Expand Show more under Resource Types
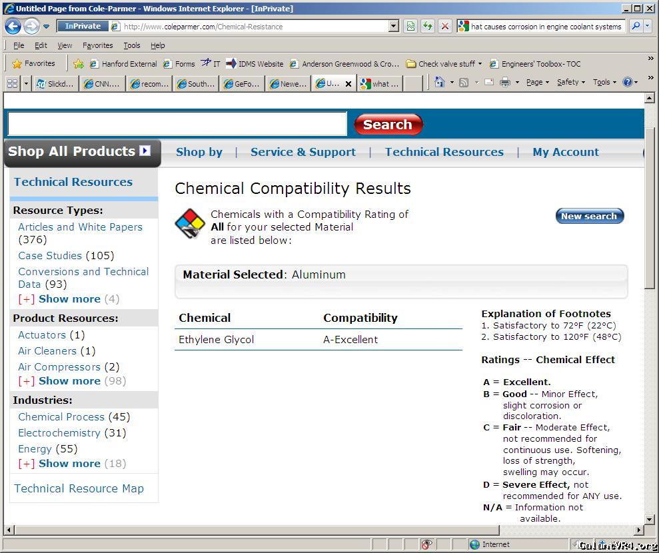Viewport: 659px width, 553px height. 69,299
